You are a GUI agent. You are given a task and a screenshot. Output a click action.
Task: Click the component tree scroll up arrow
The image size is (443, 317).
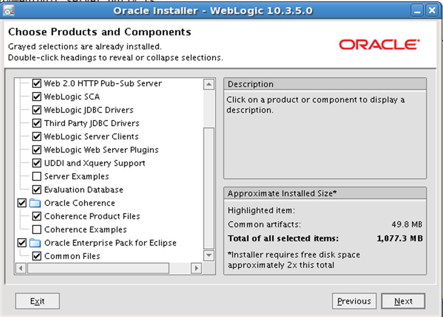click(209, 84)
